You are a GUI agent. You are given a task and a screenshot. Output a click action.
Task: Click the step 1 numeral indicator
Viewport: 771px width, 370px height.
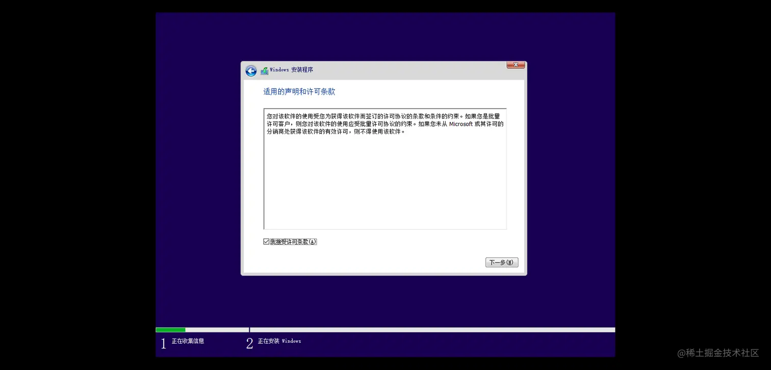163,343
